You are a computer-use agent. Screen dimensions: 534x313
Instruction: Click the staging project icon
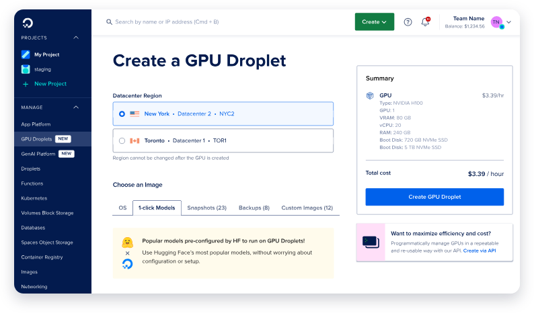(26, 69)
